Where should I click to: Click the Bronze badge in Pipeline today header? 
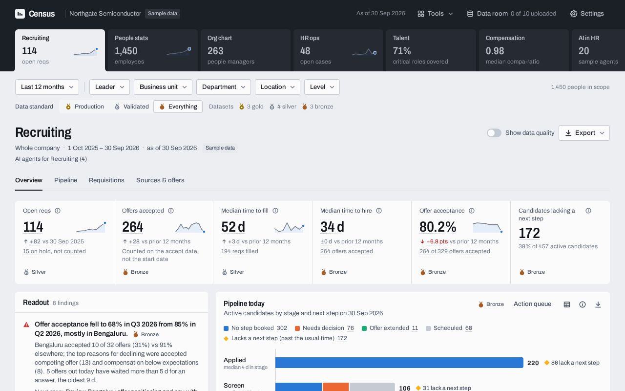point(491,304)
